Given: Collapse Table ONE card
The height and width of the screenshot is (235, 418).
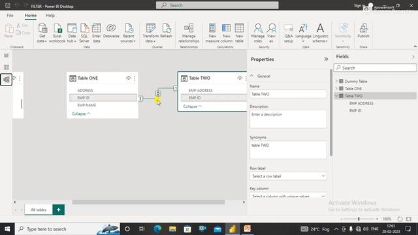Looking at the screenshot, I should tap(81, 114).
